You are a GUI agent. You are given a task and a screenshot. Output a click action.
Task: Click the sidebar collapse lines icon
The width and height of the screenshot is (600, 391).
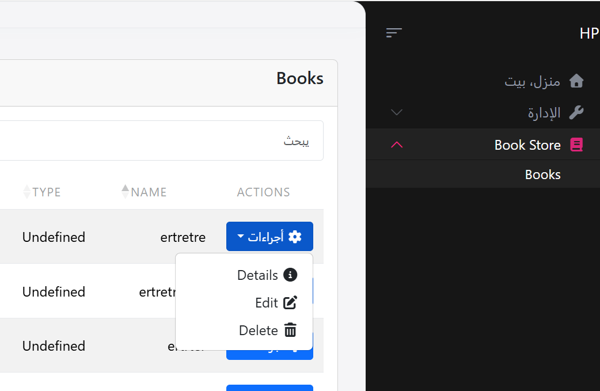click(x=394, y=33)
